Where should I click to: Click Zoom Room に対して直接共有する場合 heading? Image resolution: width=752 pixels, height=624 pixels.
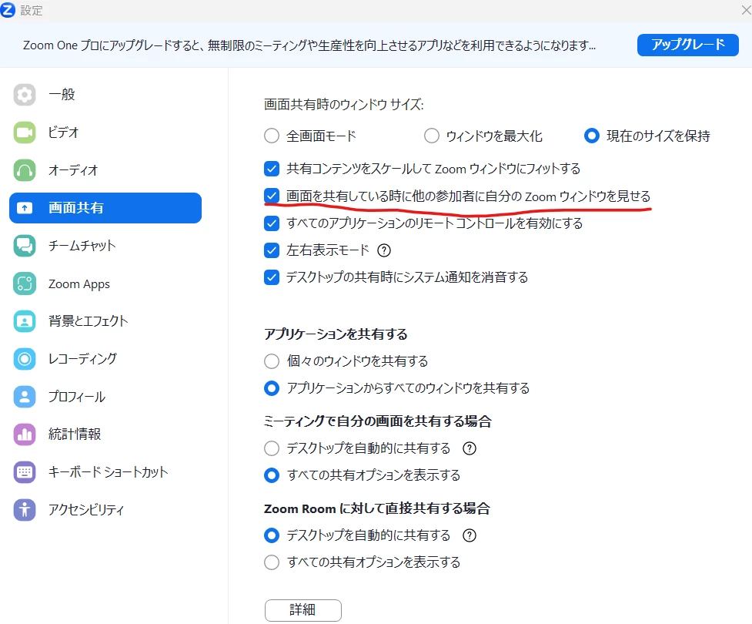point(377,508)
